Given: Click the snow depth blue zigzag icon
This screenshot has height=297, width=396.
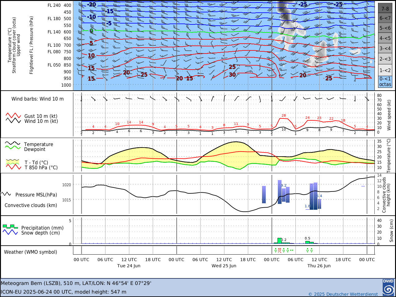Looking at the screenshot, I should [x=10, y=232].
